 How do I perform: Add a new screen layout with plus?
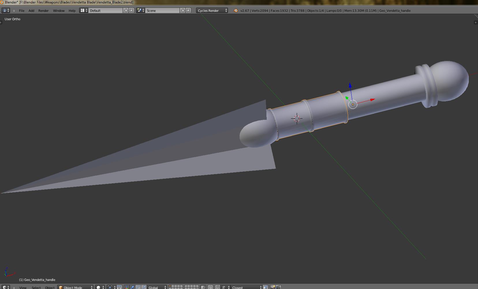[126, 10]
